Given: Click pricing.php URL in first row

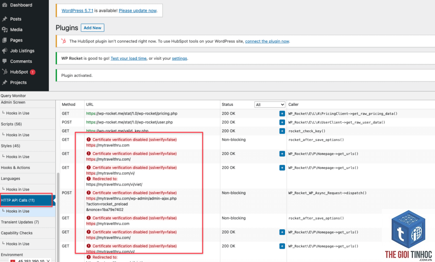Looking at the screenshot, I should click(132, 113).
